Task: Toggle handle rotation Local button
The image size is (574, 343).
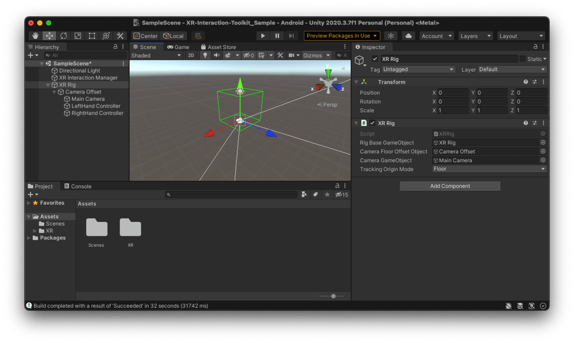Action: tap(173, 36)
